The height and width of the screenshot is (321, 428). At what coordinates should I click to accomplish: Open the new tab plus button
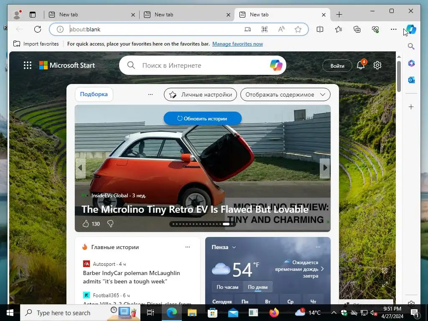pyautogui.click(x=339, y=15)
